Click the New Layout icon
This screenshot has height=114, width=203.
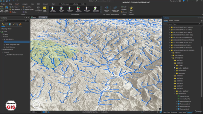(6, 8)
